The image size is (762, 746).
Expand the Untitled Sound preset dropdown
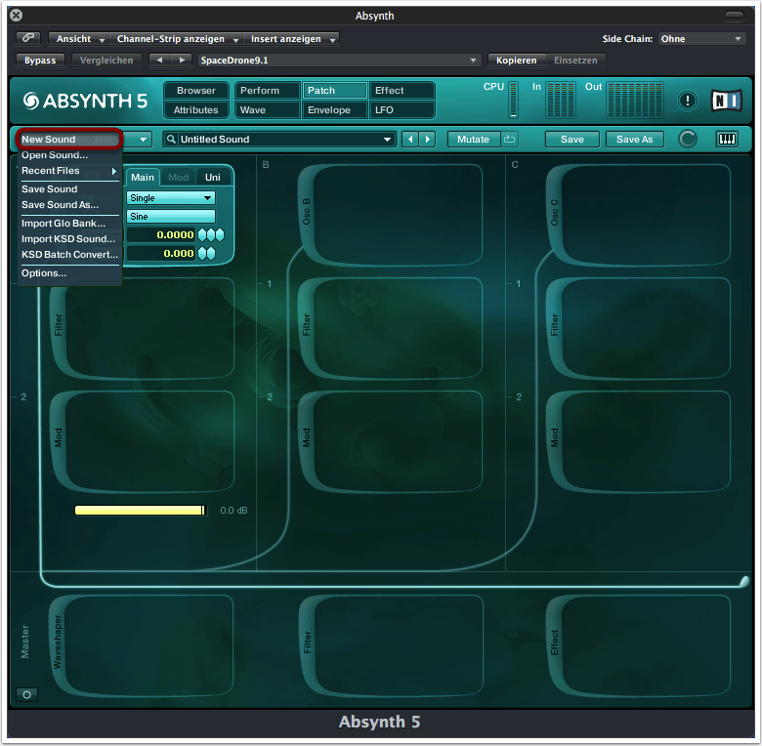pyautogui.click(x=388, y=140)
